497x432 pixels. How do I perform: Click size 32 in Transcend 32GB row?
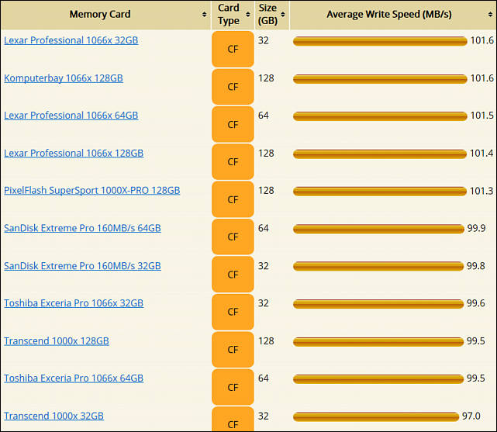264,416
